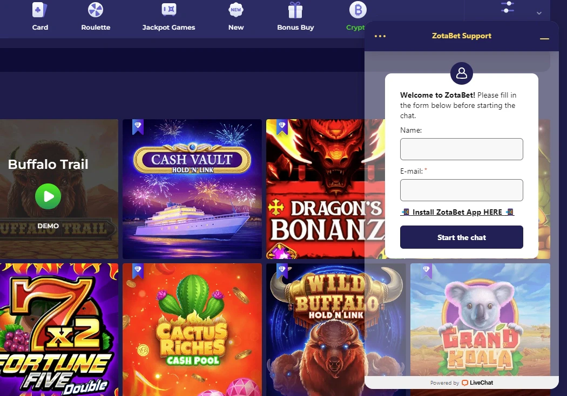This screenshot has width=567, height=396.
Task: Focus the Name input field
Action: point(461,149)
